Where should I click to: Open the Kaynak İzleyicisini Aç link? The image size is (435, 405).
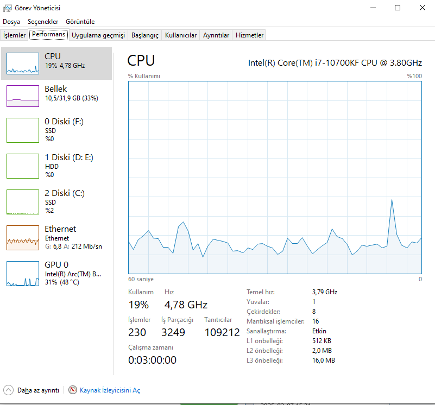click(x=110, y=390)
